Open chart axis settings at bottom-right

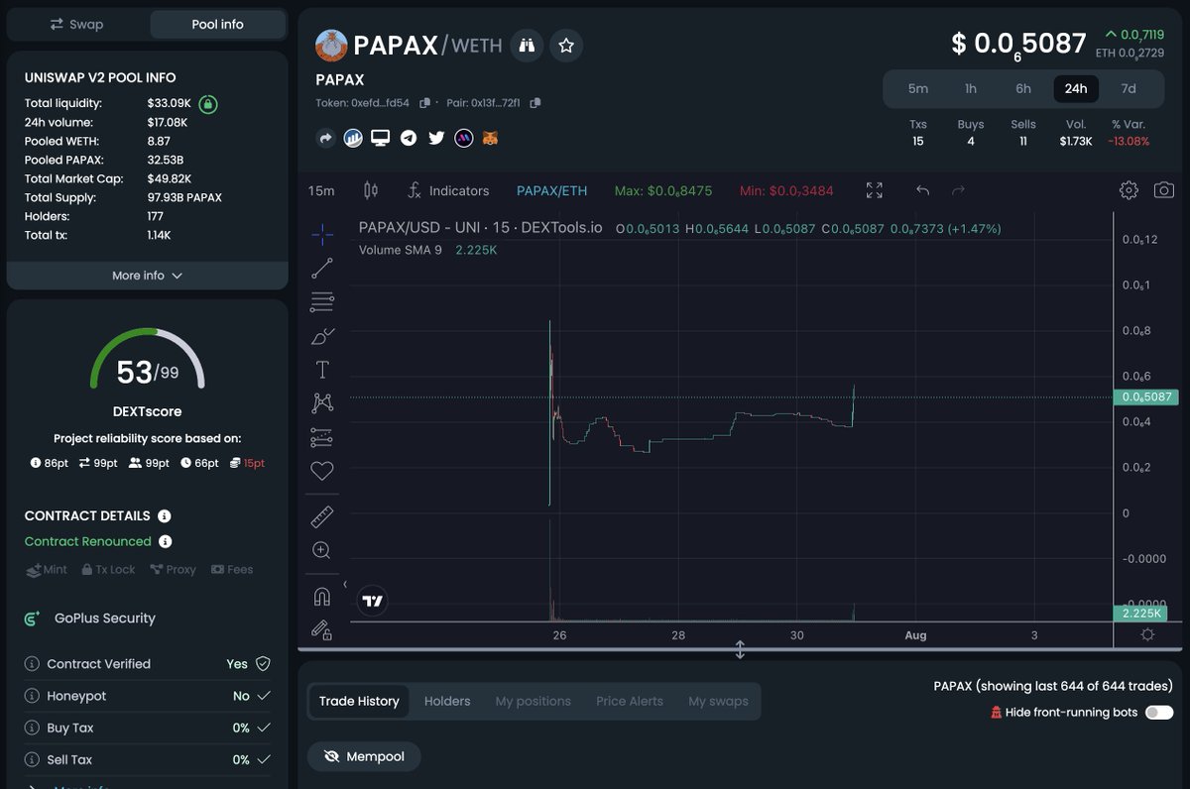click(x=1147, y=634)
